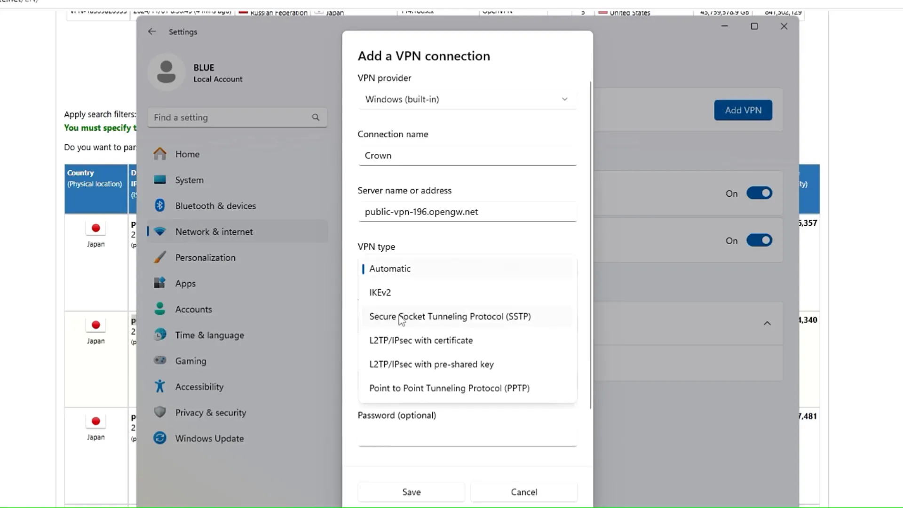
Task: Click the Settings back arrow
Action: pos(151,32)
